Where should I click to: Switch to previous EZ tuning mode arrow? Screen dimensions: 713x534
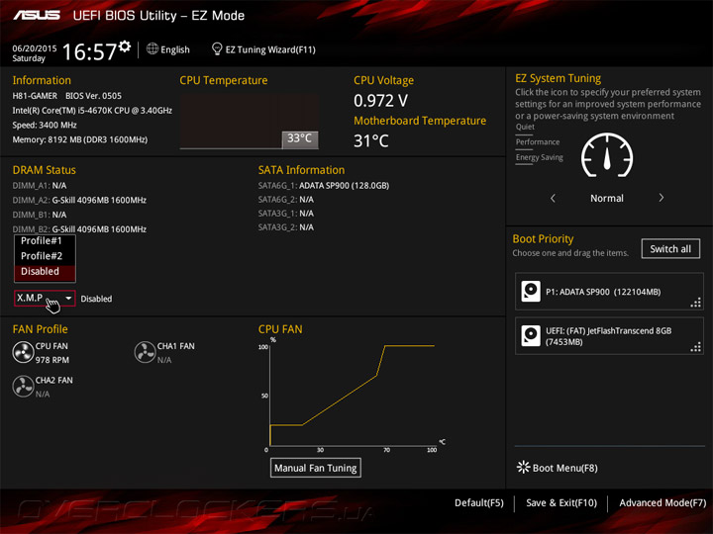(553, 198)
